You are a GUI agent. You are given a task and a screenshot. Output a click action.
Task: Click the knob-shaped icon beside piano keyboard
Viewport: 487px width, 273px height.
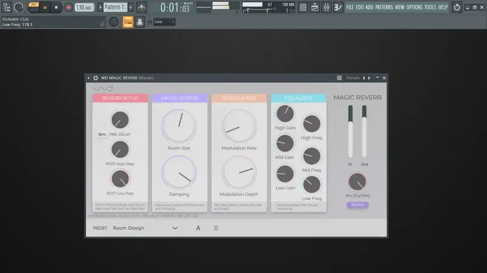pyautogui.click(x=139, y=22)
